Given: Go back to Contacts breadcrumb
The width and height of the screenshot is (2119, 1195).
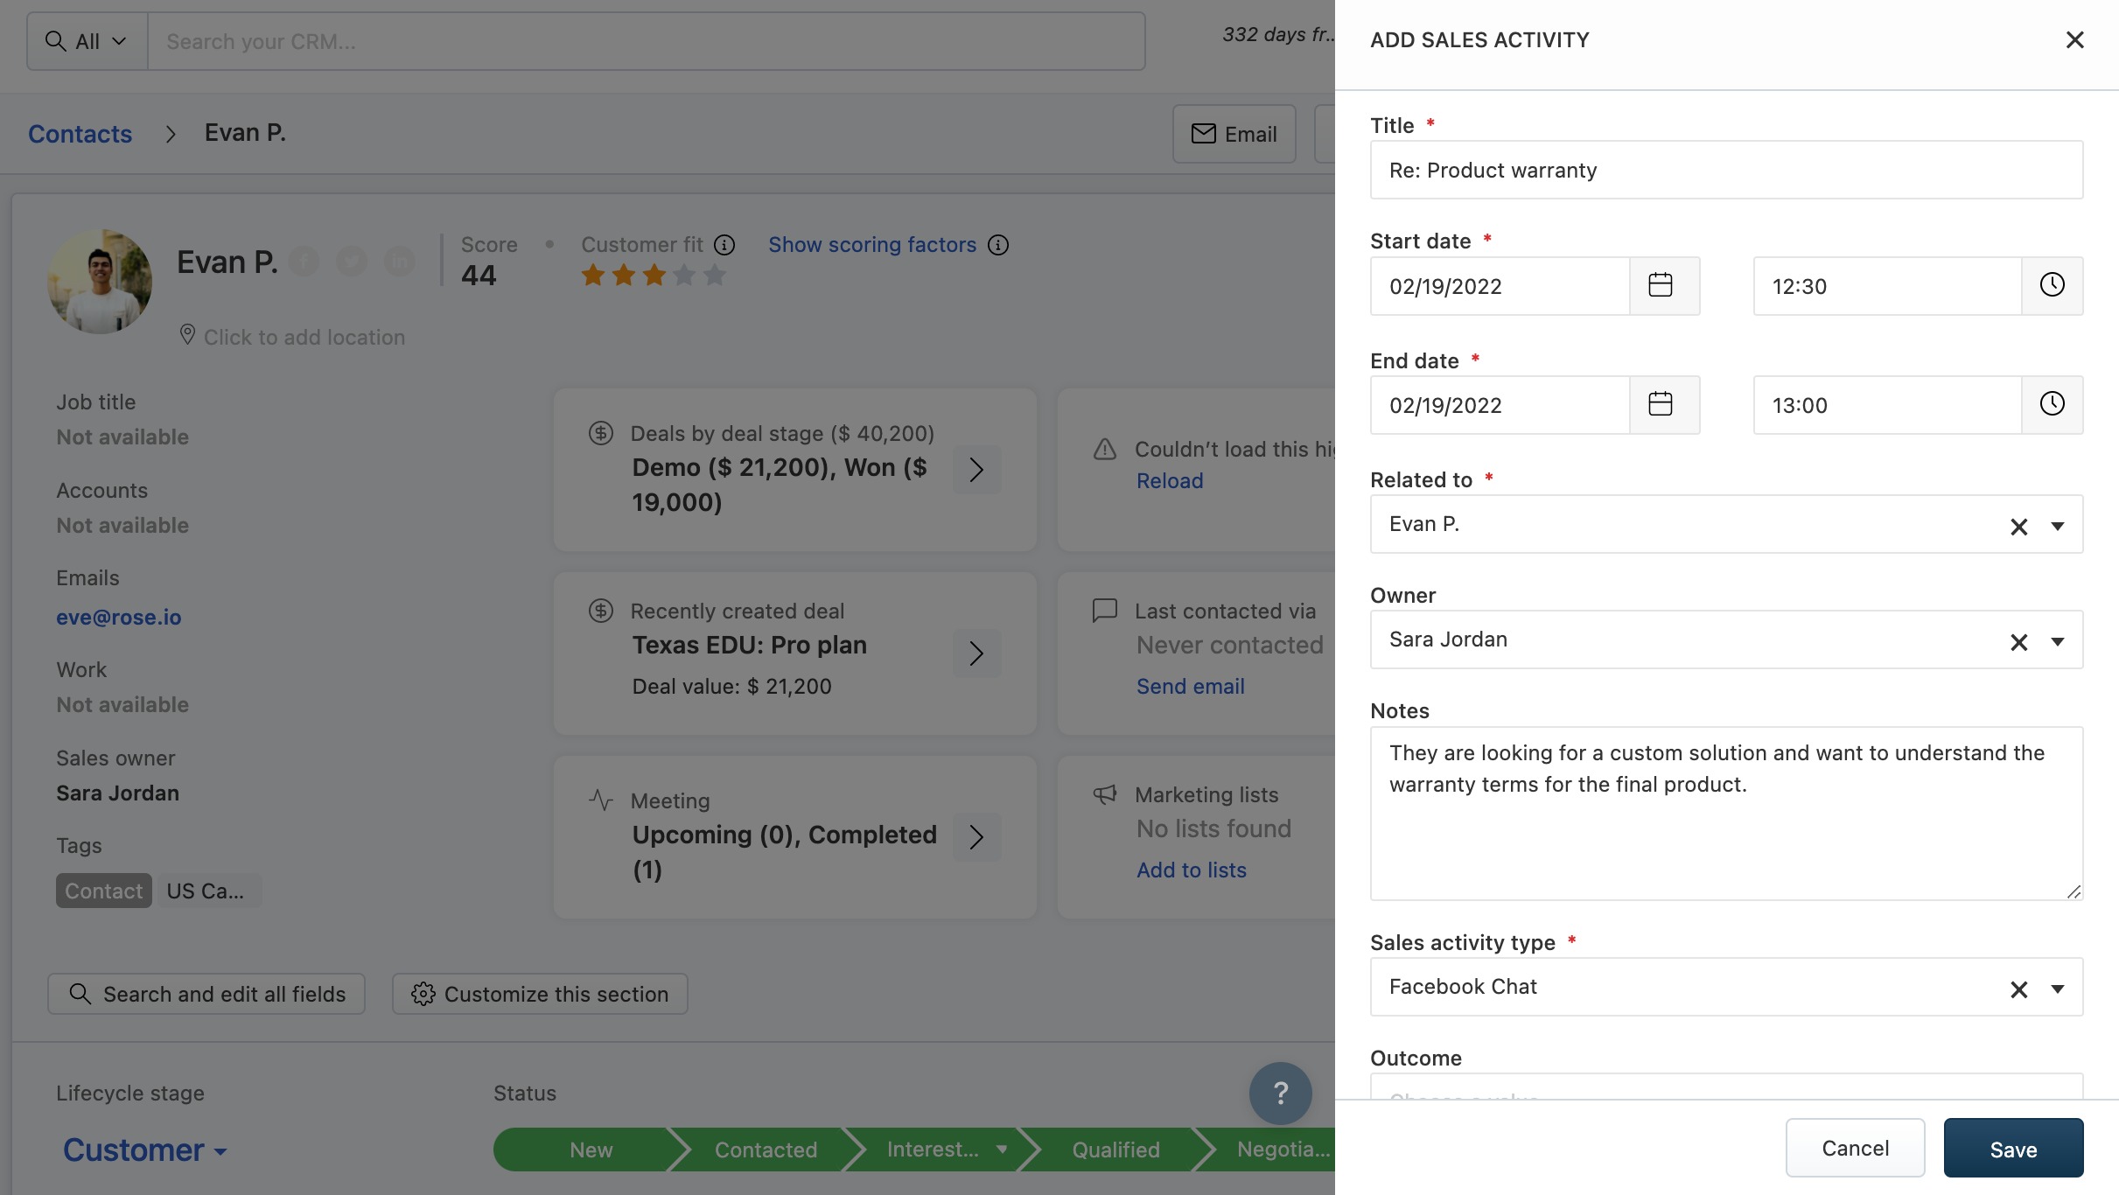Looking at the screenshot, I should [80, 134].
